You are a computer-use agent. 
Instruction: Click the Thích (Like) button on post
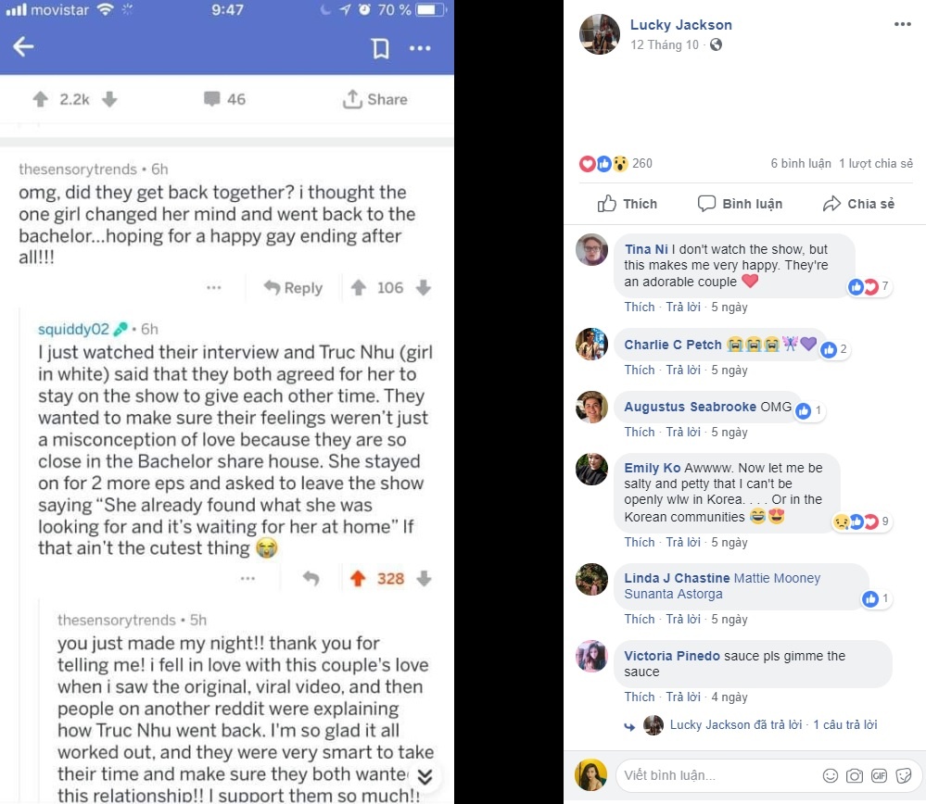point(628,204)
